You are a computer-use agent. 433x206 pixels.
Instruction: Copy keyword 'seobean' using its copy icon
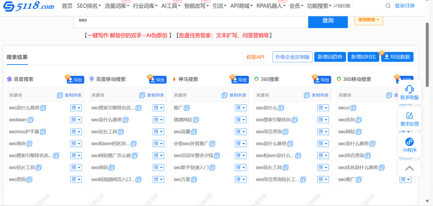[x=30, y=120]
